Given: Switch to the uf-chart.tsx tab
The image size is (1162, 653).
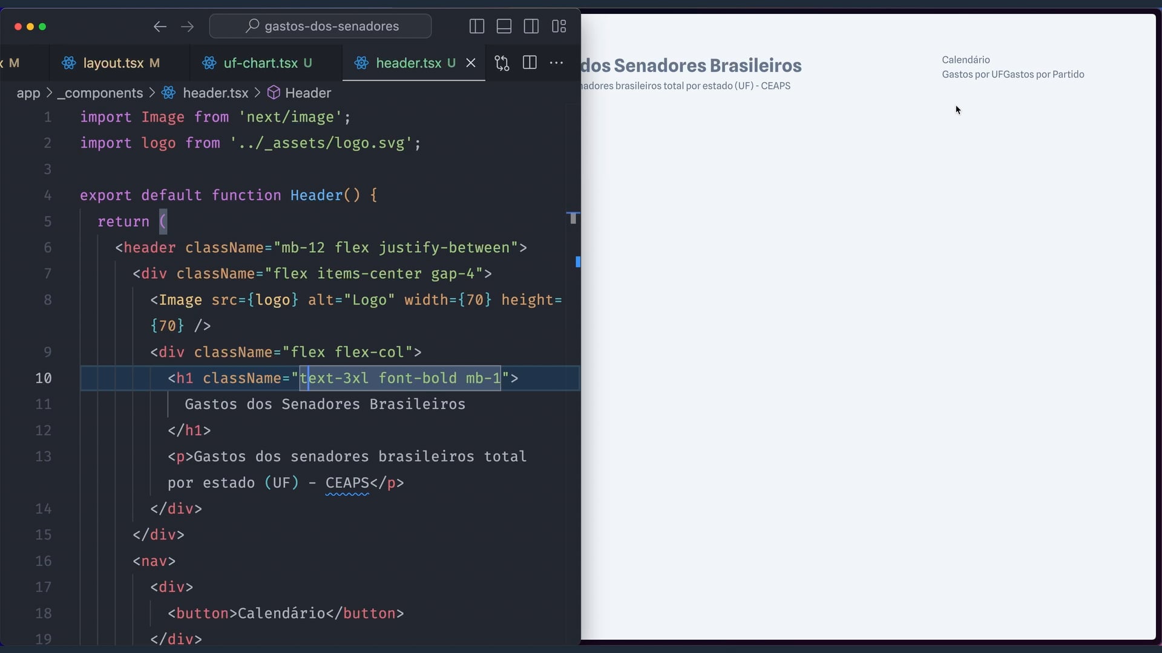Looking at the screenshot, I should 260,63.
